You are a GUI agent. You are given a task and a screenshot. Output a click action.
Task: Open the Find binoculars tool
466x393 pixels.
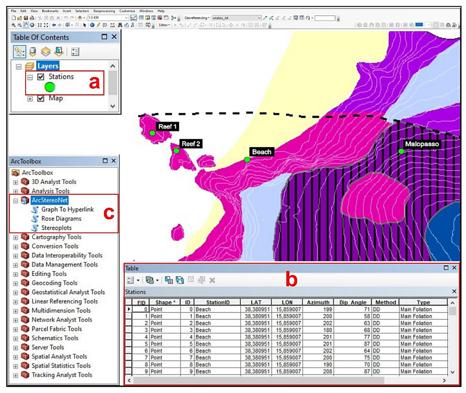[120, 25]
